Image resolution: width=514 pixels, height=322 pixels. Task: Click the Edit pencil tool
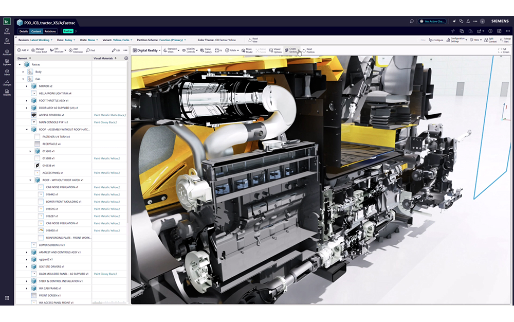(x=116, y=50)
